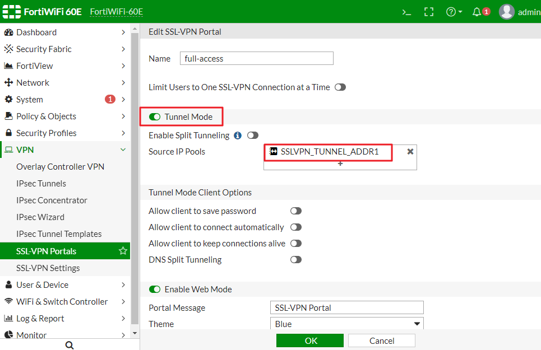This screenshot has width=541, height=350.
Task: Click the FortiView chart icon
Action: pyautogui.click(x=8, y=66)
